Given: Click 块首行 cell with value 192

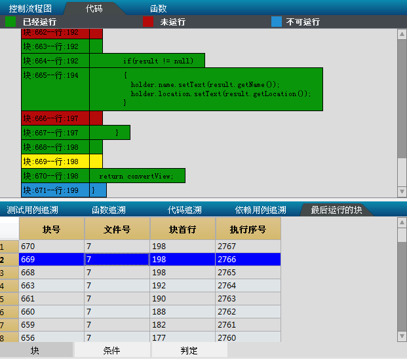Looking at the screenshot, I should click(x=182, y=286).
